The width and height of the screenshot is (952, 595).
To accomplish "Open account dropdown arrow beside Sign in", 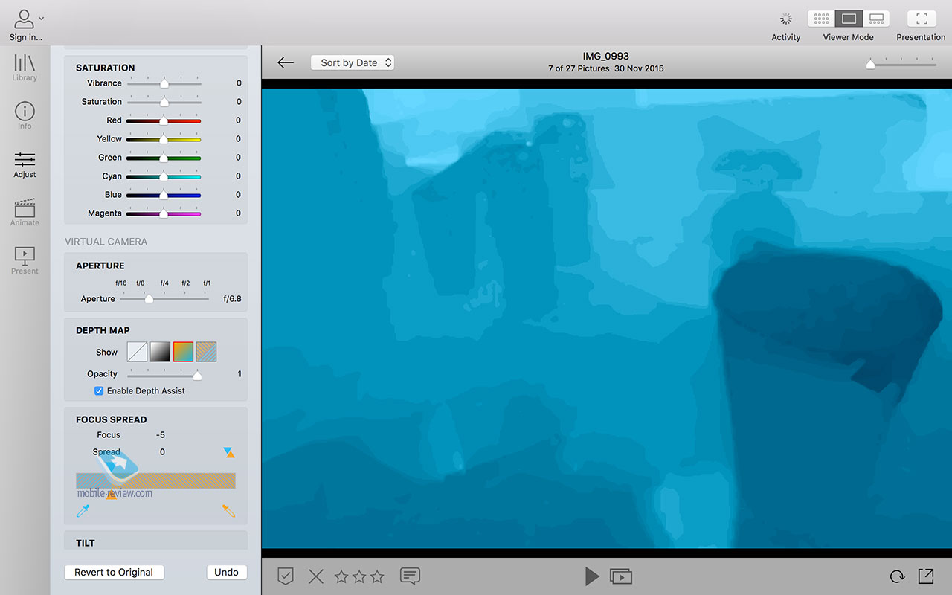I will pos(41,18).
